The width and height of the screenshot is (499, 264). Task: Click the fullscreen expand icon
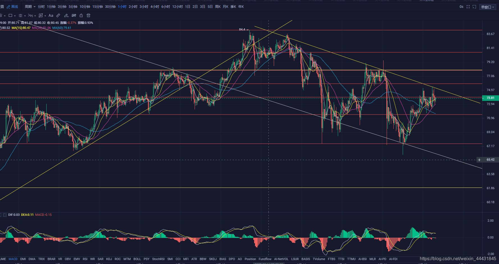468,7
